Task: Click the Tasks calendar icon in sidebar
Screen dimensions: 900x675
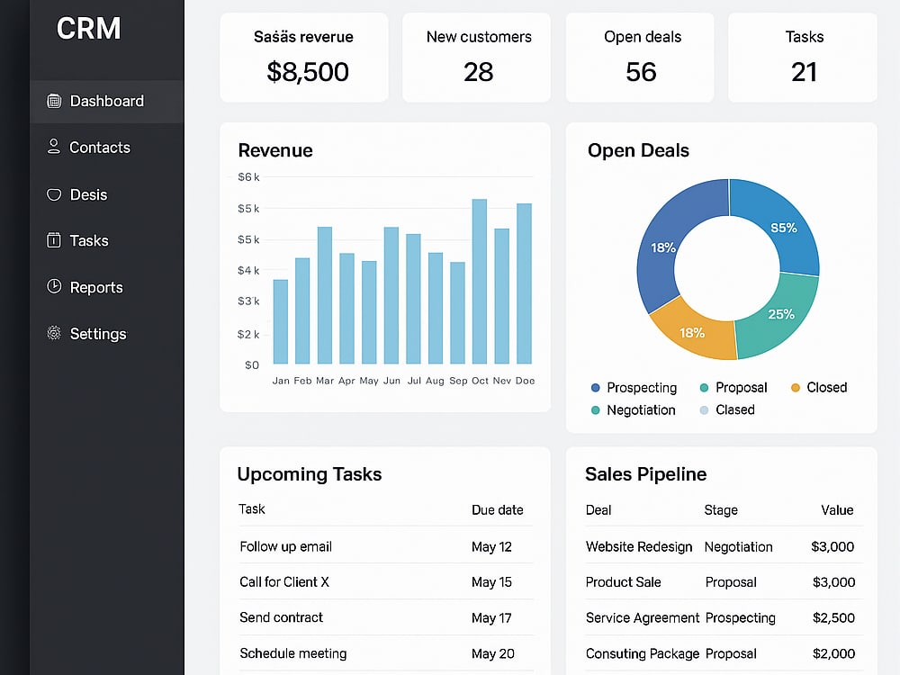Action: point(53,240)
